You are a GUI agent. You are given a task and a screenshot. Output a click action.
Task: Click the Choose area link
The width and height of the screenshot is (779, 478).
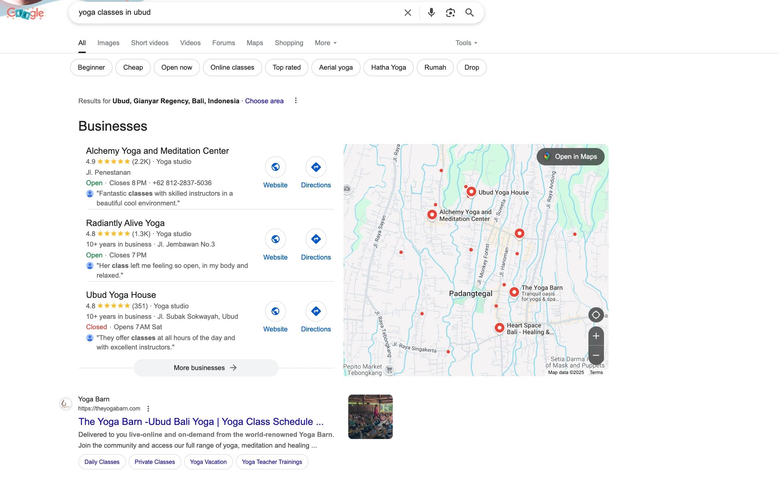pyautogui.click(x=264, y=101)
